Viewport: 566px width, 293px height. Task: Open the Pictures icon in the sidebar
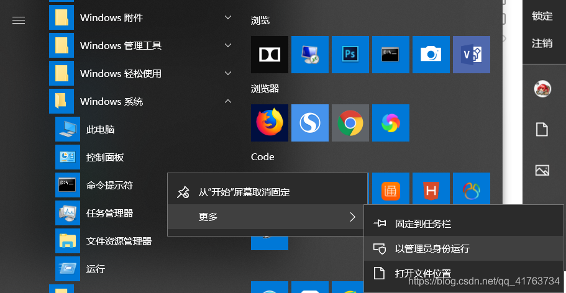[542, 170]
